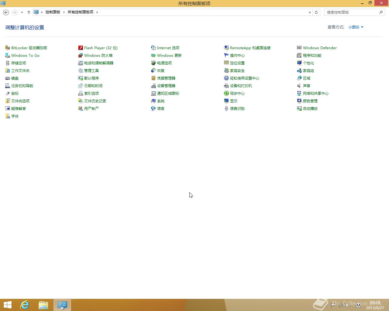Click the 鼠标 mouse icon
The height and width of the screenshot is (311, 389).
click(8, 93)
